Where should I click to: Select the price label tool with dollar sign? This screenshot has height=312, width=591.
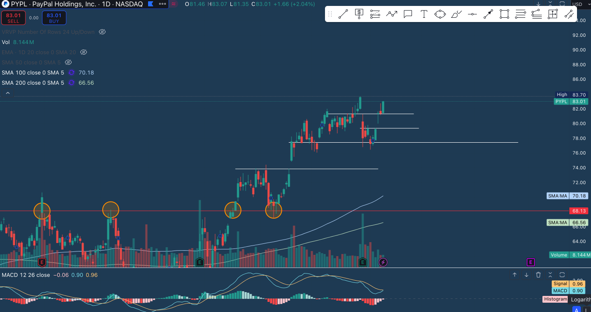[x=359, y=14]
